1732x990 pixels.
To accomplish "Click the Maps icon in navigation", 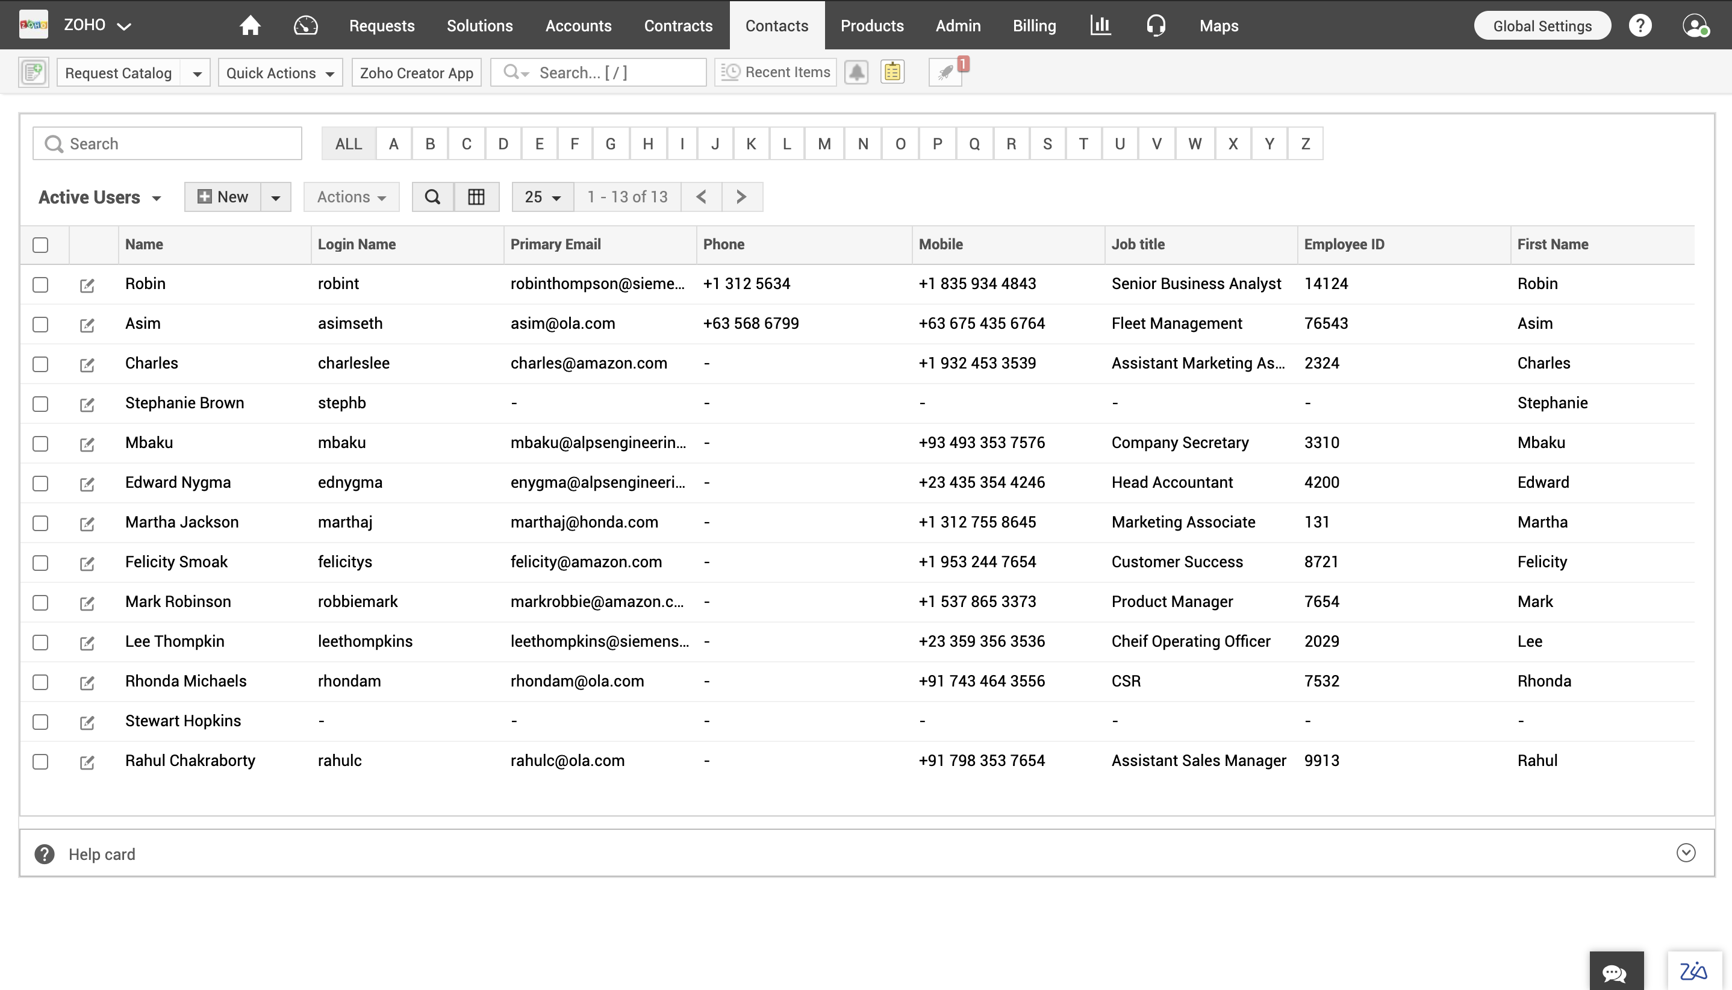I will coord(1218,26).
